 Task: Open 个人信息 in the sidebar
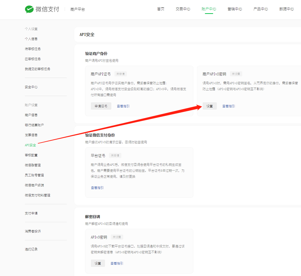point(31,39)
